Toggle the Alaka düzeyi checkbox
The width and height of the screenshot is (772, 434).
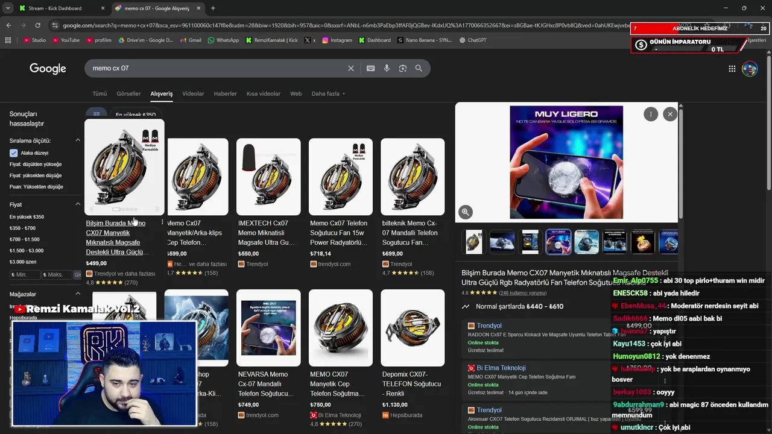point(13,153)
